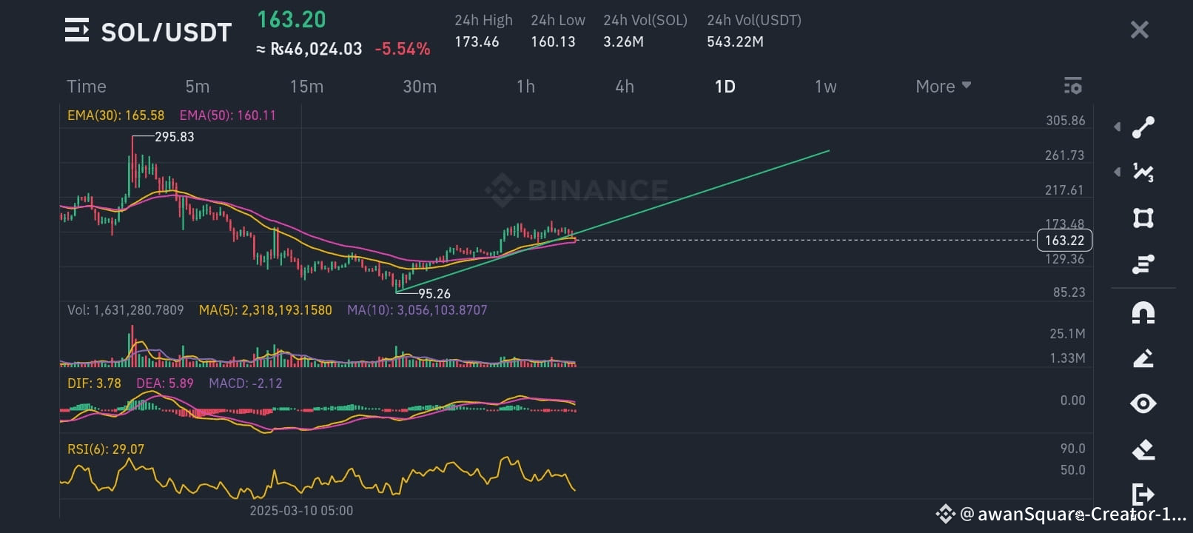Select the Time line-chart tab

pos(87,87)
